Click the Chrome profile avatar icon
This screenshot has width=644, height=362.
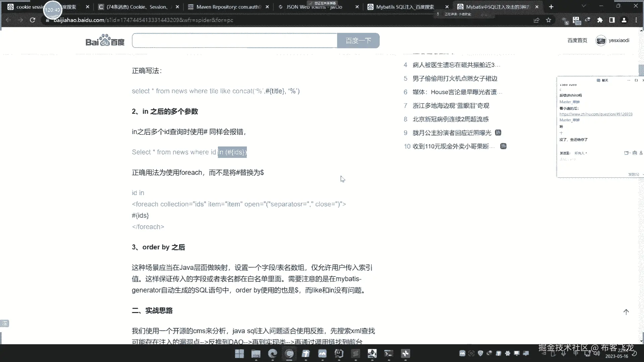(624, 20)
